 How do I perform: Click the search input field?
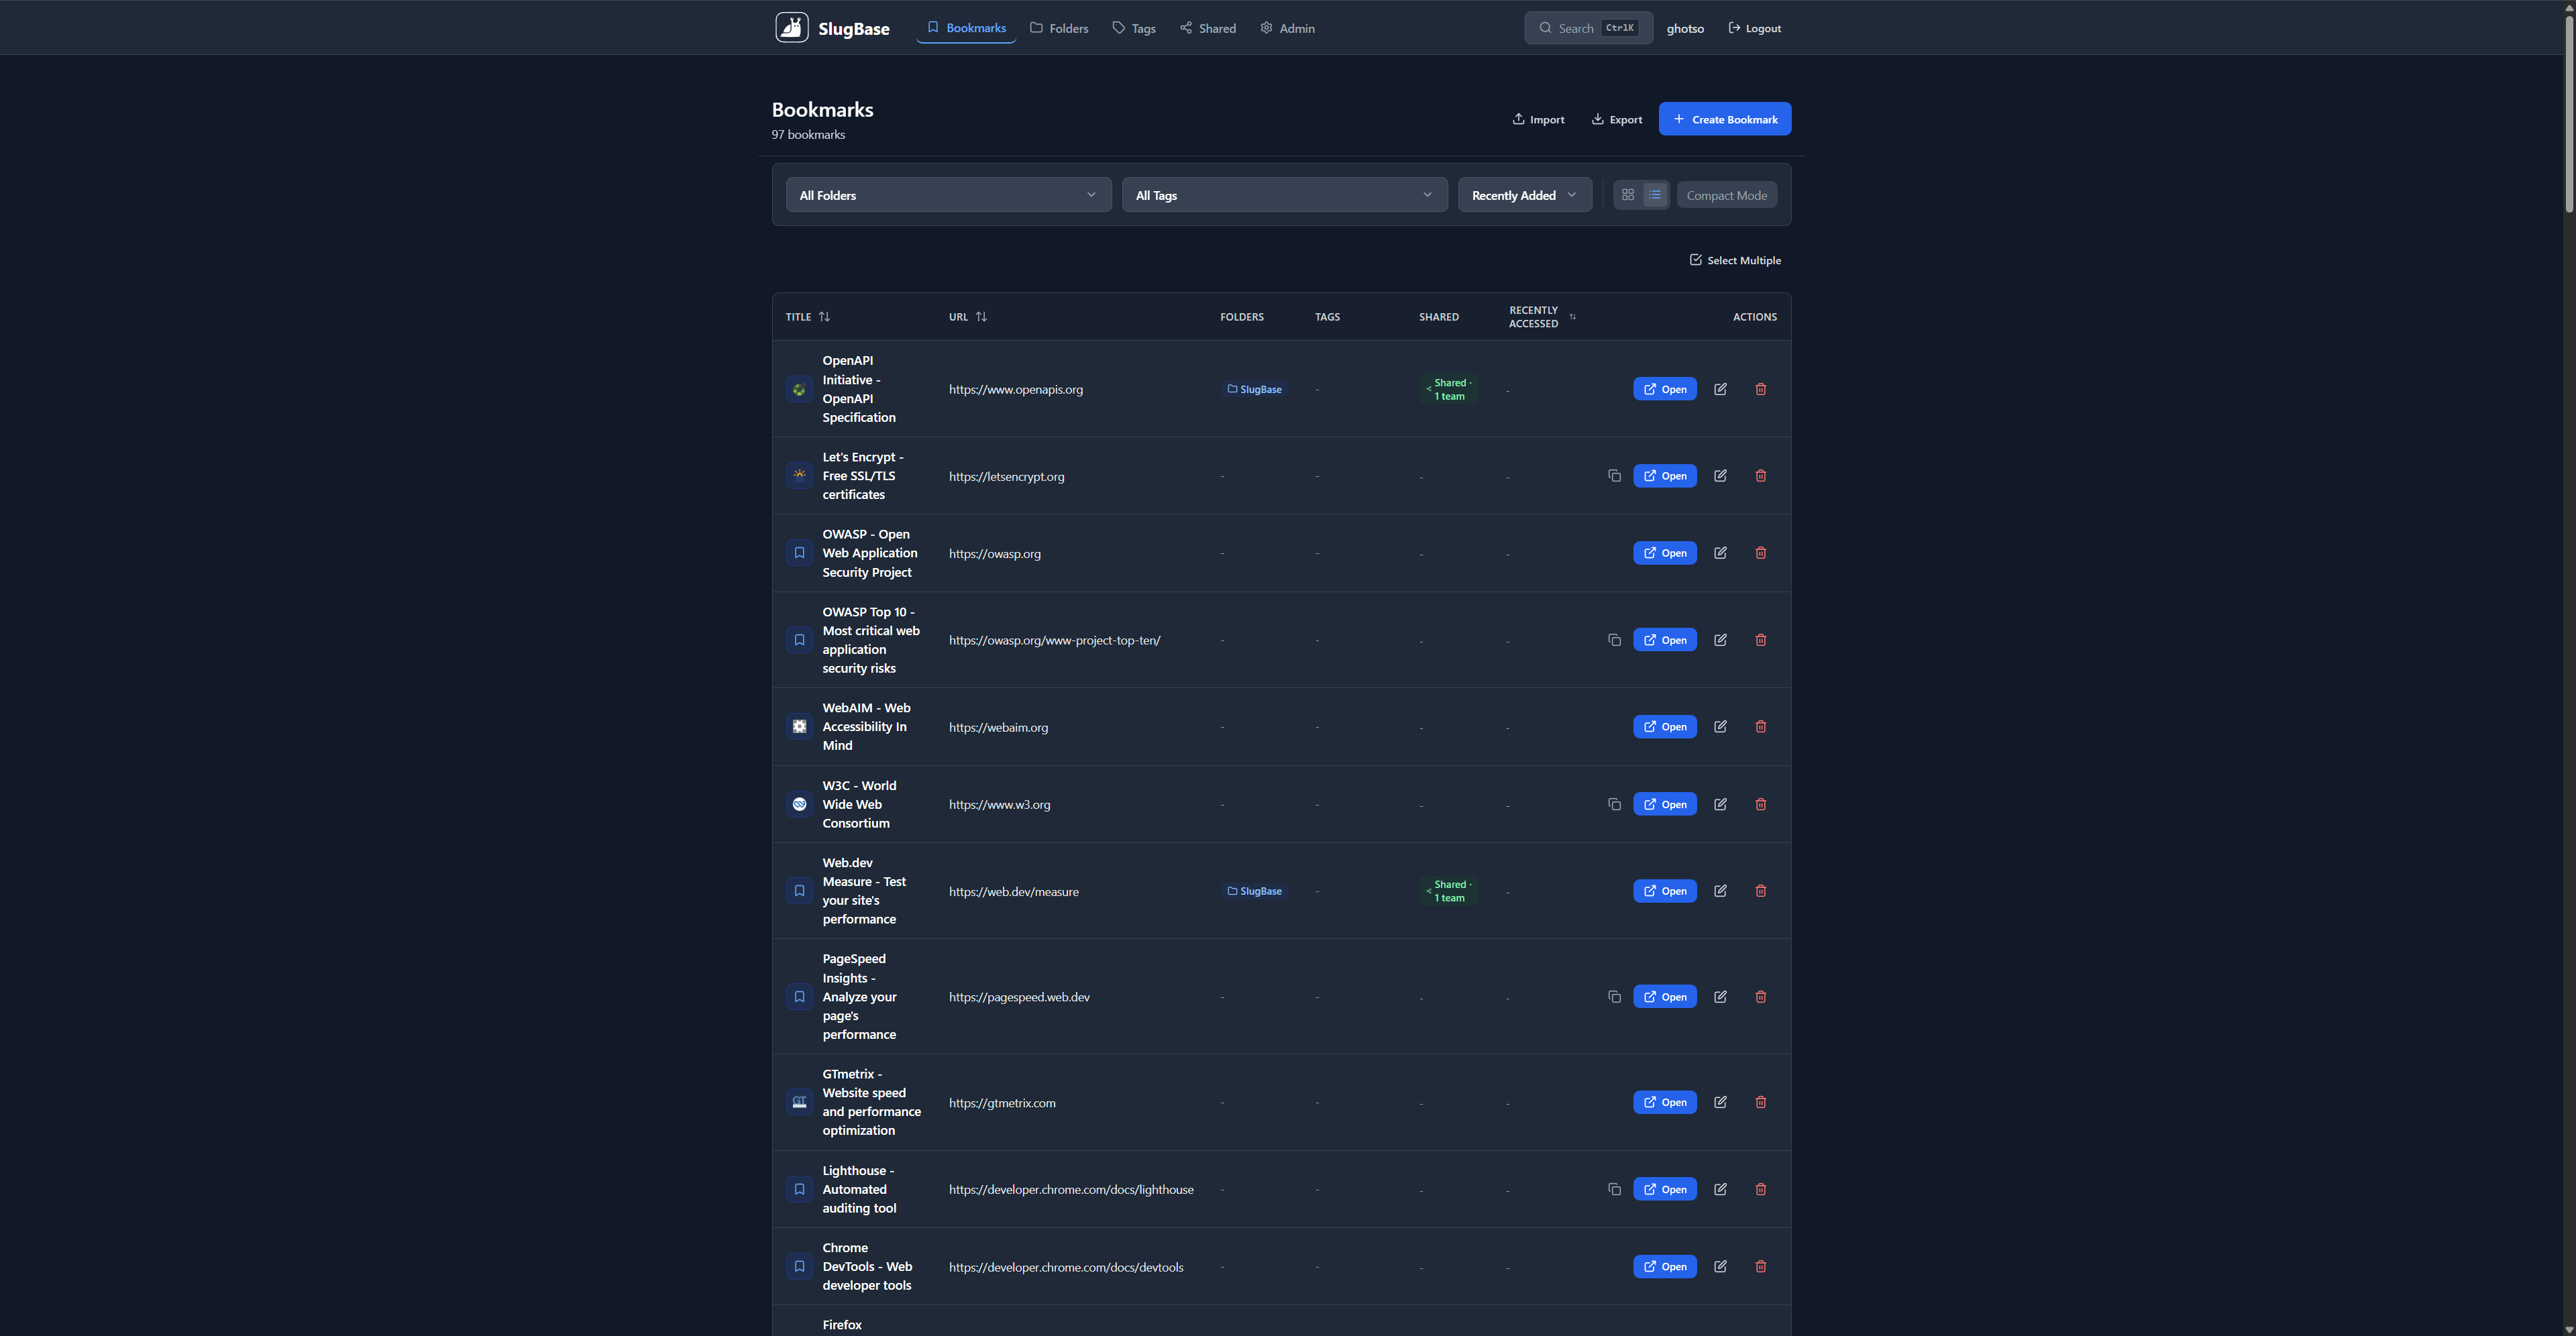click(1588, 27)
